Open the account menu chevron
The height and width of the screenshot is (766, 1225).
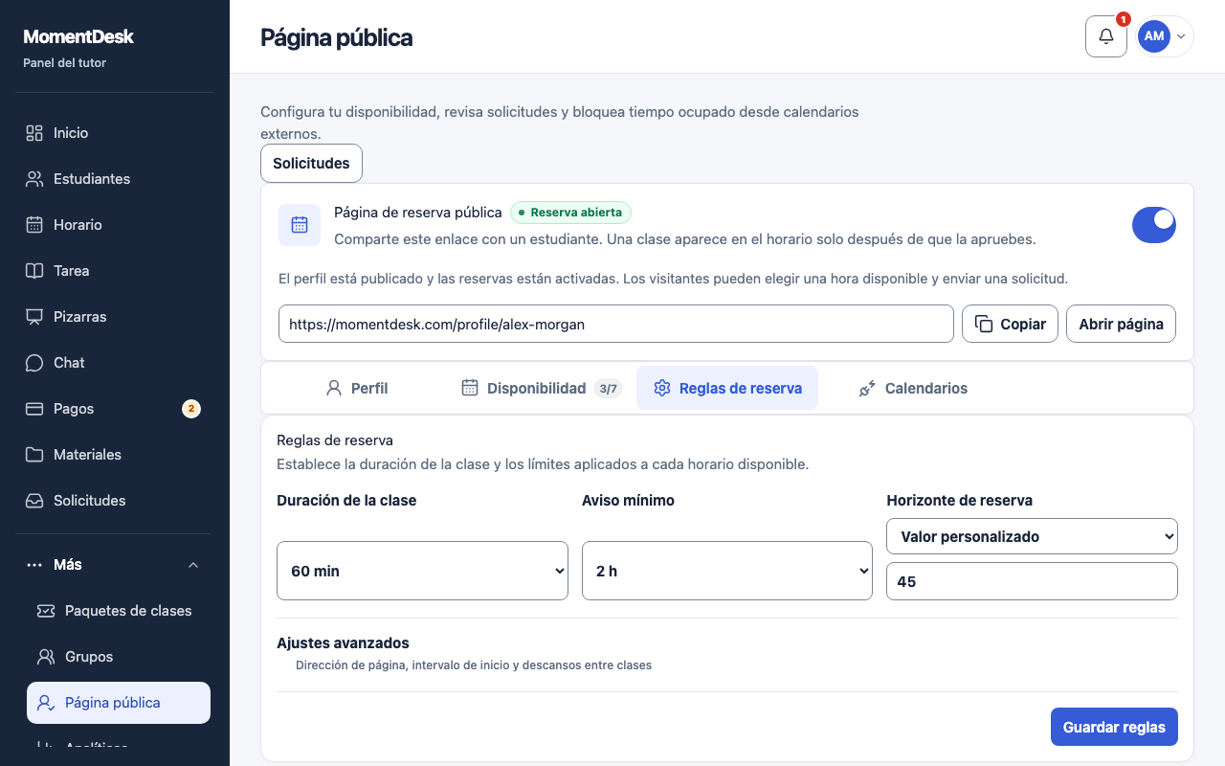pos(1181,36)
